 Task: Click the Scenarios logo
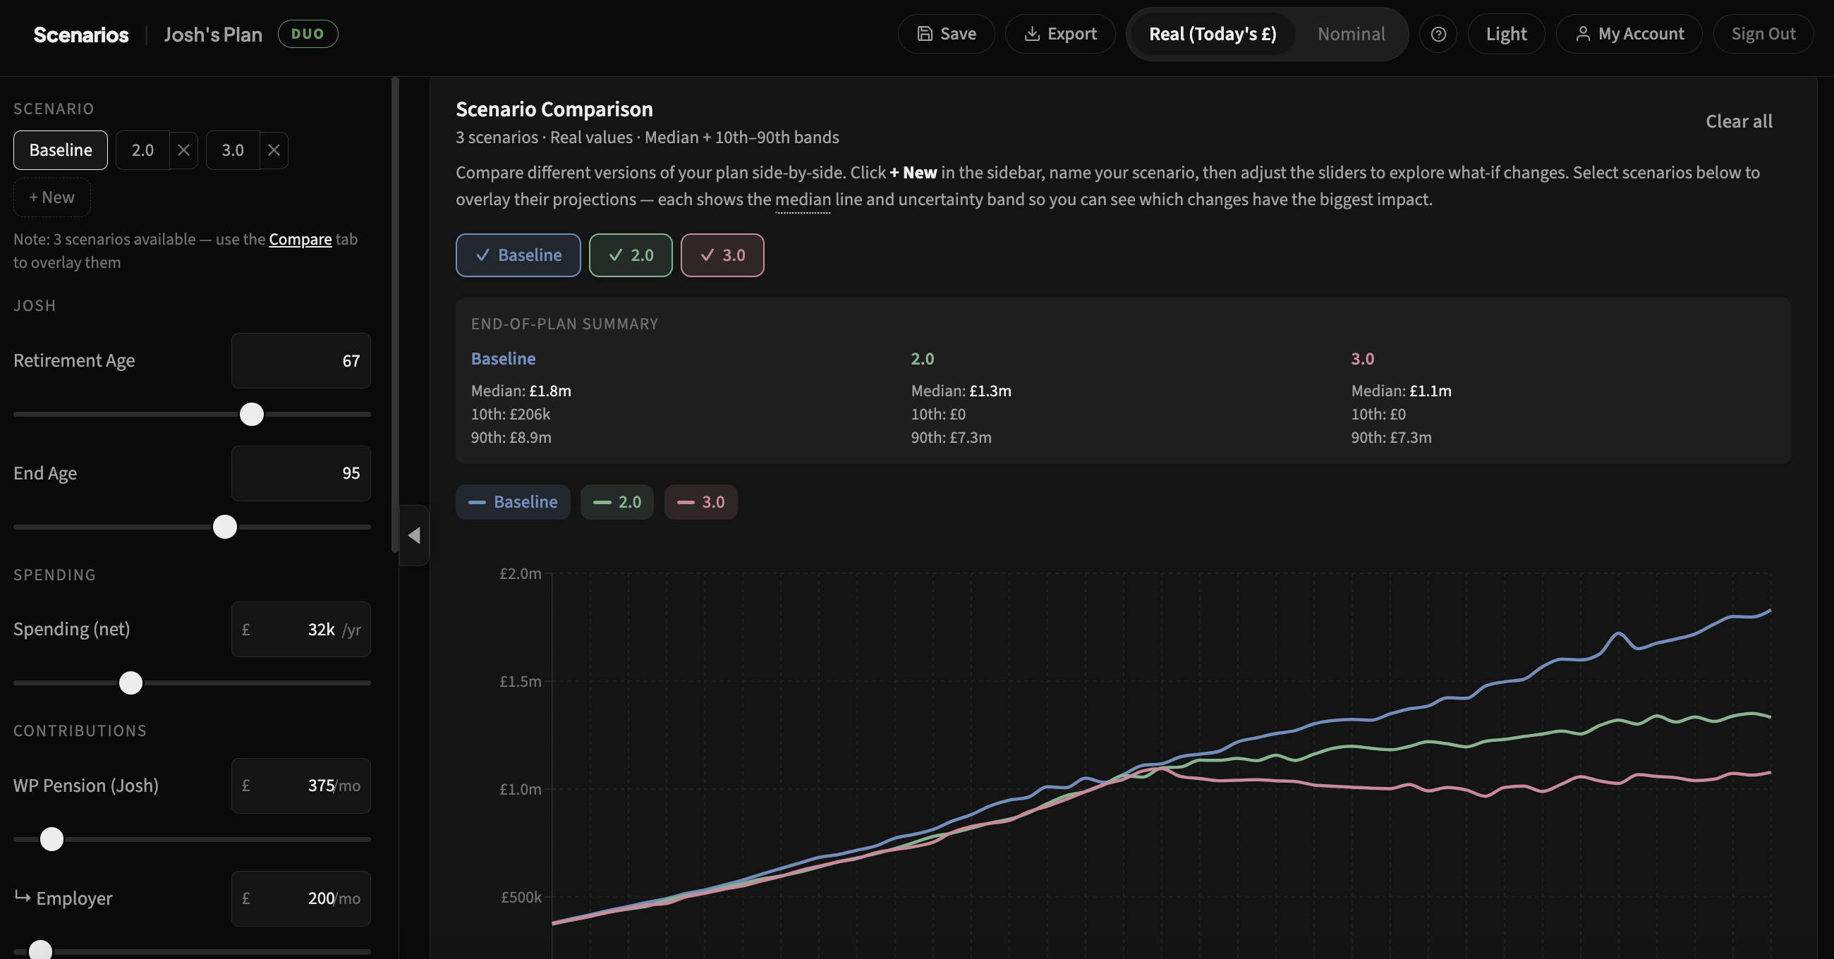click(80, 34)
